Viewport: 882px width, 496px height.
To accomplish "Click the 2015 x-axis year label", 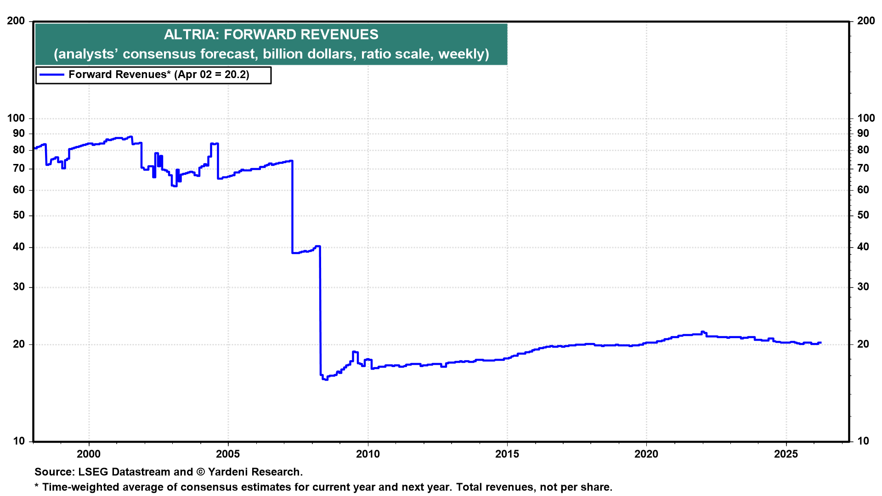I will pyautogui.click(x=507, y=454).
